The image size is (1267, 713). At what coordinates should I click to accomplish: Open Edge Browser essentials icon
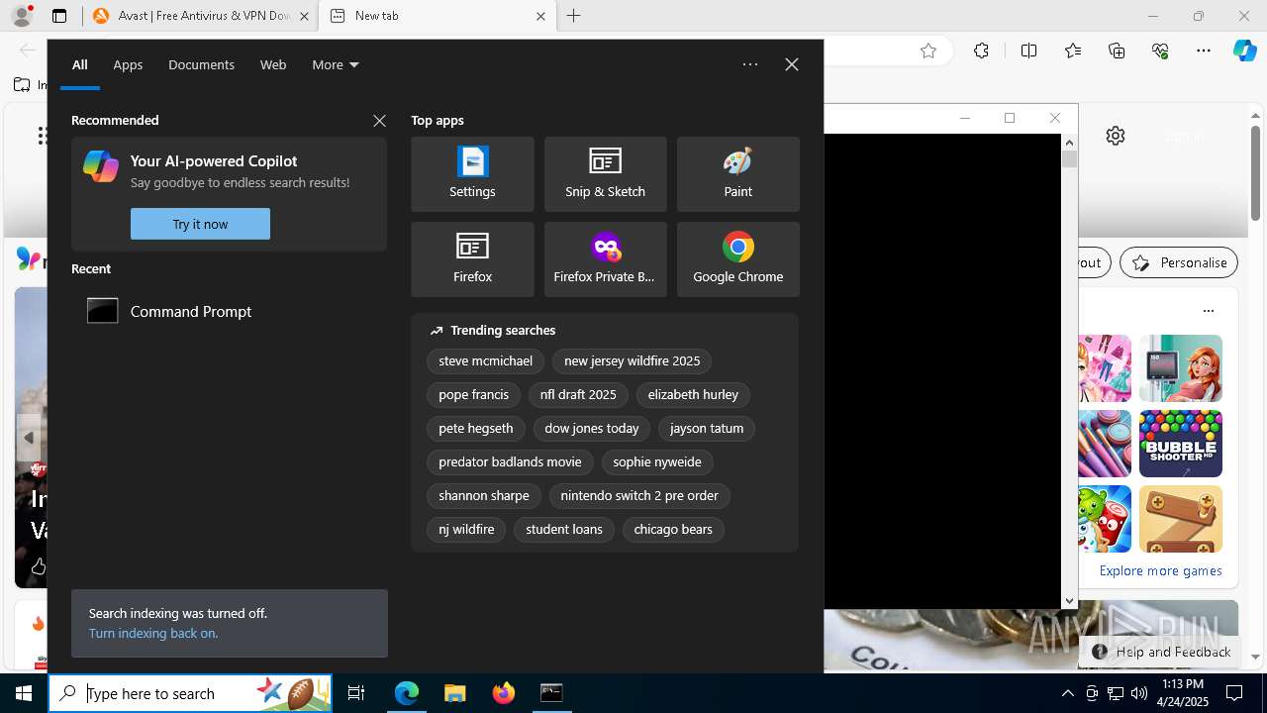click(x=1160, y=51)
